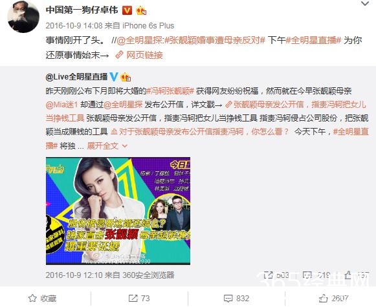
Task: Open the @Live全明星直播 account name
Action: [x=76, y=77]
